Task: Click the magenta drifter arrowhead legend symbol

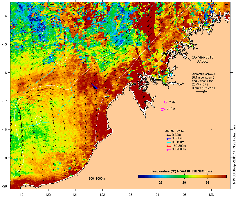Action: point(163,110)
